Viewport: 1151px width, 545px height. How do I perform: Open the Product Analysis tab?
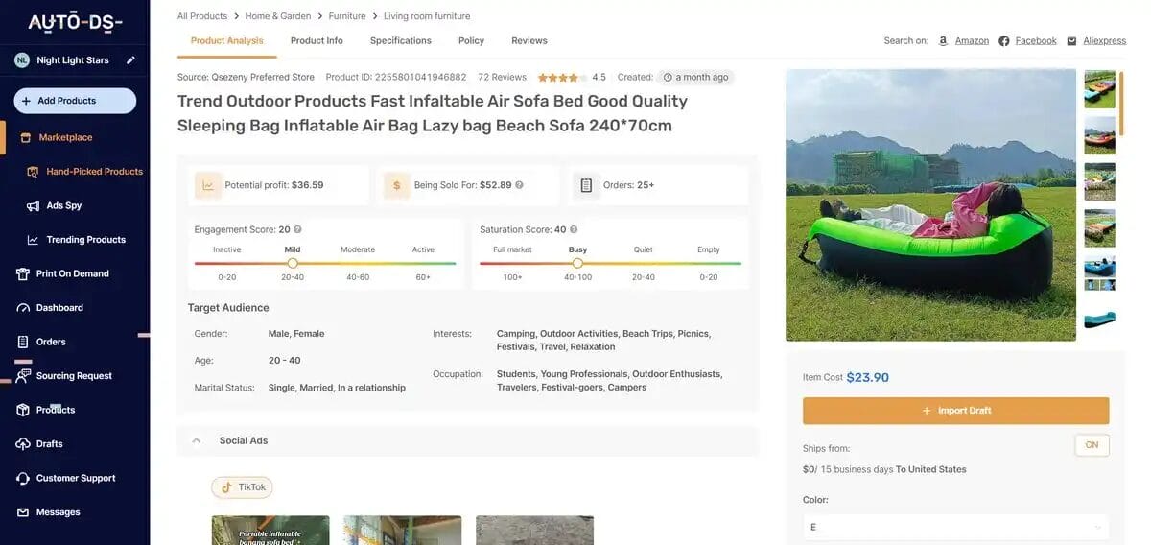click(227, 41)
